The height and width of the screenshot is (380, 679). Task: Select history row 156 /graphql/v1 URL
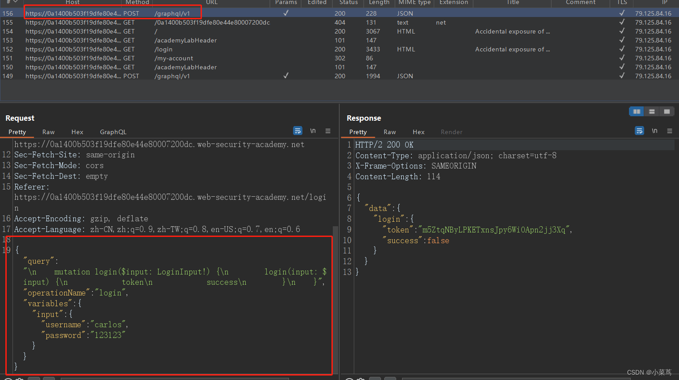coord(172,13)
